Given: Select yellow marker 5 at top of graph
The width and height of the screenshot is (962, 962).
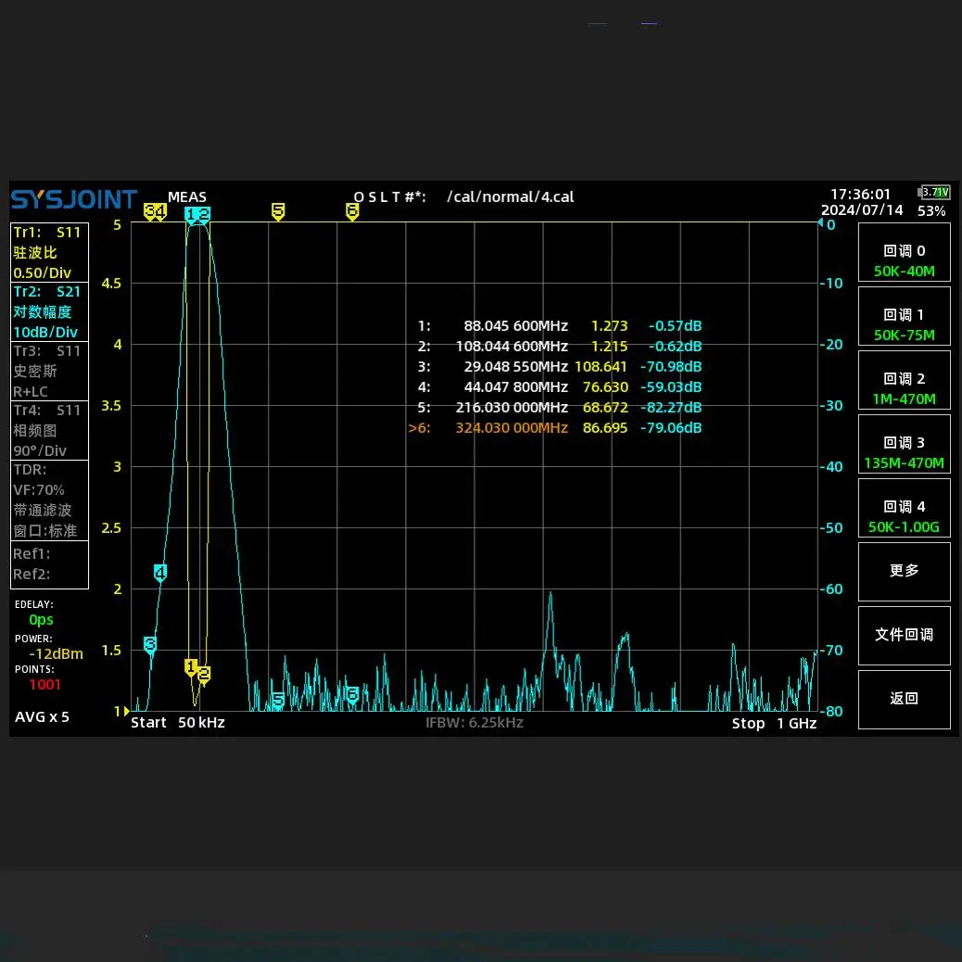Looking at the screenshot, I should (278, 211).
